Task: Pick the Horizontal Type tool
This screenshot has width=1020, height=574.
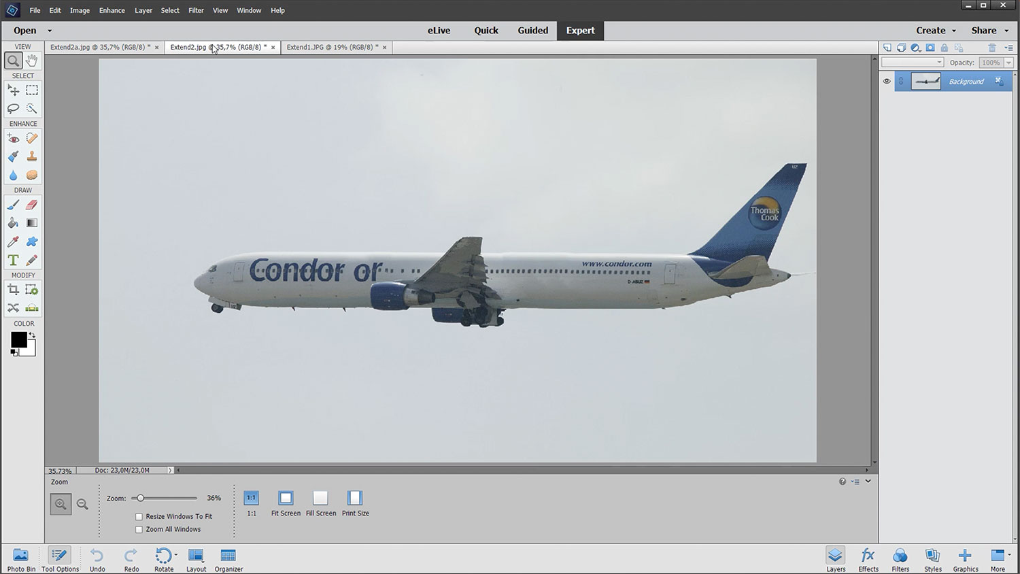Action: (13, 260)
